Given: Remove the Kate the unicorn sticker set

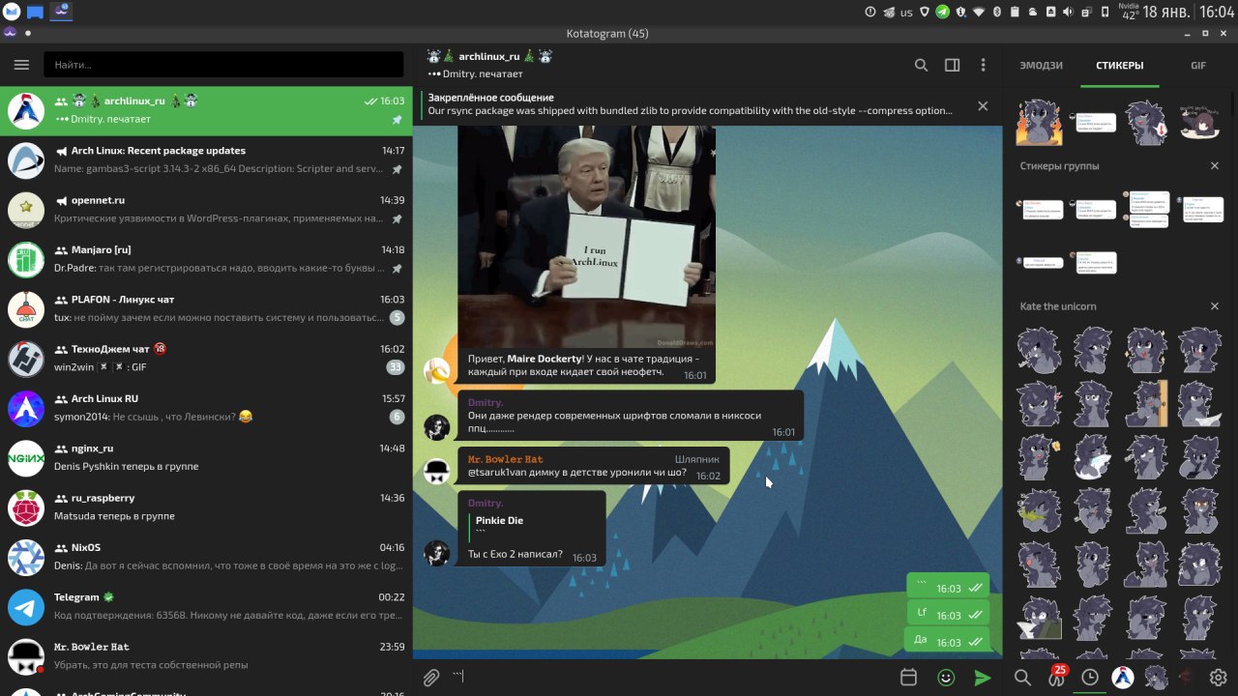Looking at the screenshot, I should click(x=1215, y=306).
